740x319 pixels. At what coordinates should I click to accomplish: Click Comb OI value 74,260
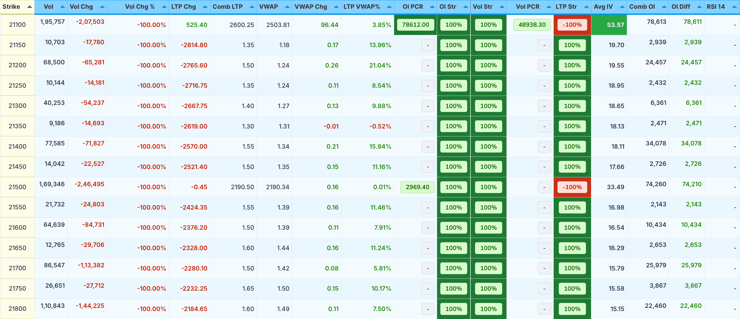(x=656, y=184)
